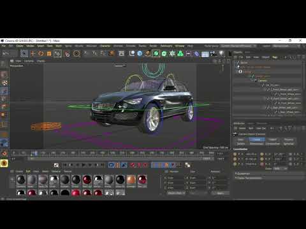
Task: Open the Texture menu in Material Manager
Action: pos(68,171)
